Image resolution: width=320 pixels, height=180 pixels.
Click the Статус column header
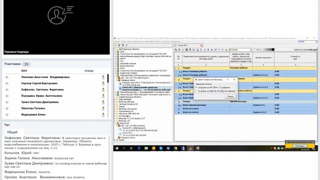click(89, 71)
